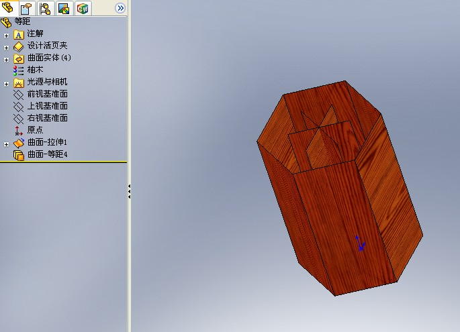Click the 曲面-拉伸1 surface extrude icon

[x=19, y=143]
